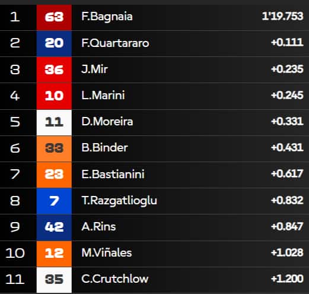Click the red number 63 badge
Viewport: 309px width, 294px height.
(x=54, y=17)
